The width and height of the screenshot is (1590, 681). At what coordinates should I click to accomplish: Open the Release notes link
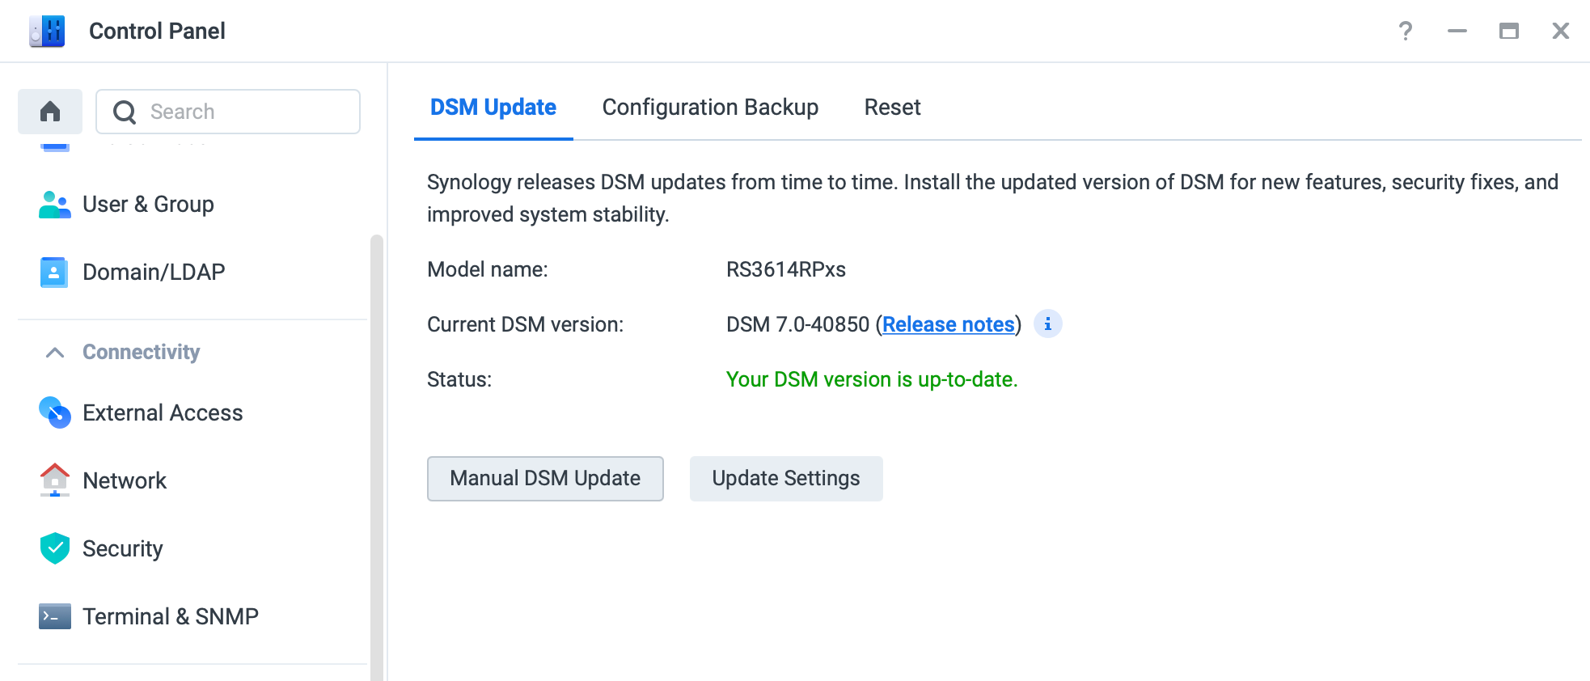pos(948,324)
